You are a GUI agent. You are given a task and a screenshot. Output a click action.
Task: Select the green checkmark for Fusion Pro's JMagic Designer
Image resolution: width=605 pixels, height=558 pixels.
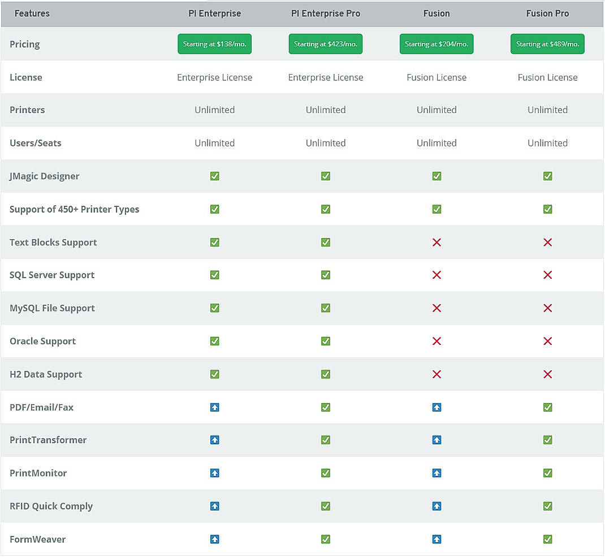tap(547, 176)
